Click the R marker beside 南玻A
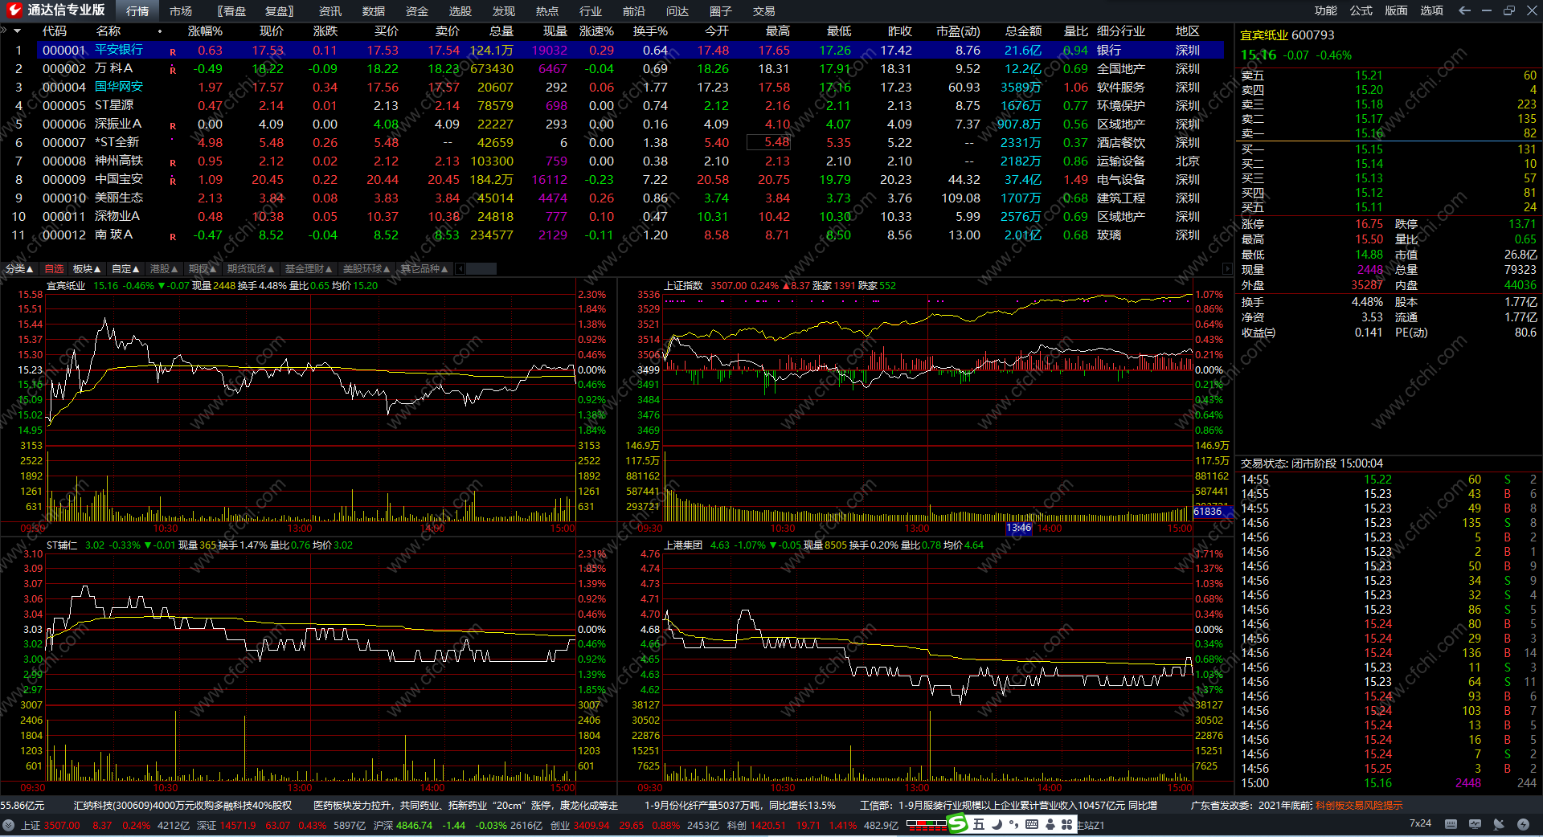The image size is (1543, 837). pos(173,236)
